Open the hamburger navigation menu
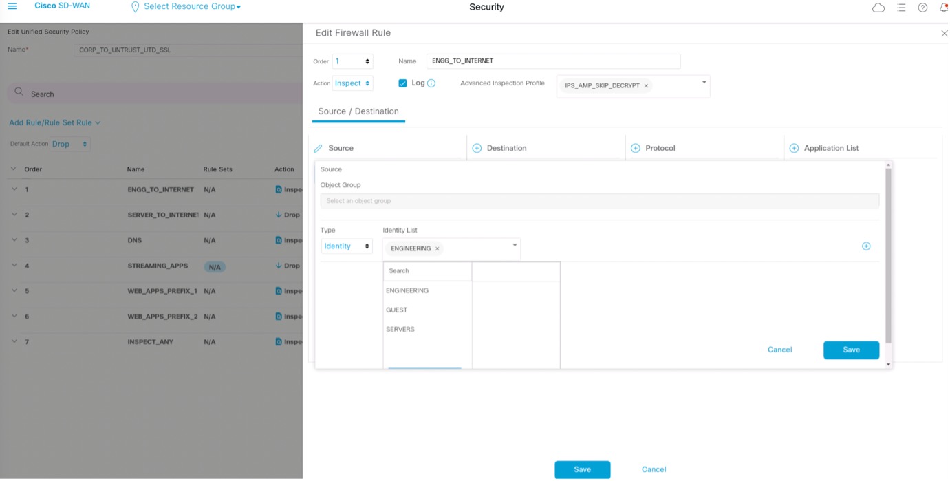950x481 pixels. (x=12, y=7)
